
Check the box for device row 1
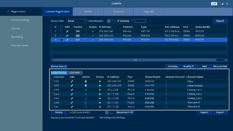(x=61, y=31)
